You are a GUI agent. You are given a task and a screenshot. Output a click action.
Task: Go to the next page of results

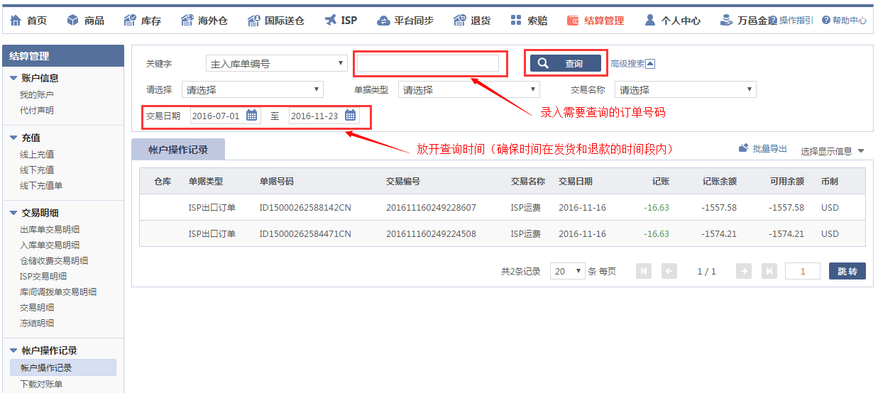744,271
